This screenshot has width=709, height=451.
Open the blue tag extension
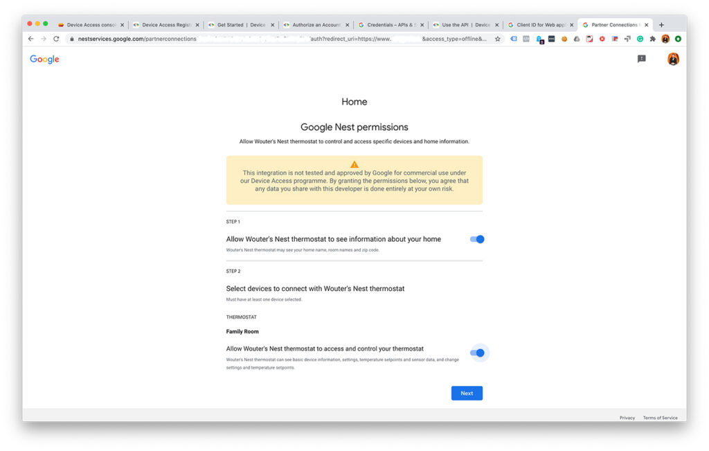coord(514,39)
